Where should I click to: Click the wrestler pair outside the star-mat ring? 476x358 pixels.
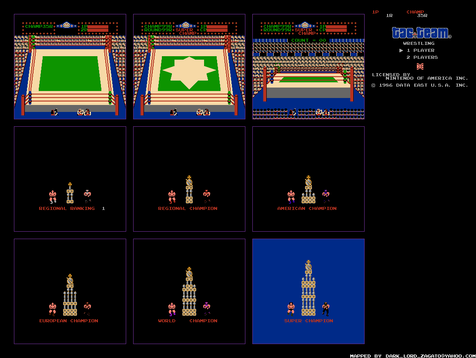click(203, 112)
